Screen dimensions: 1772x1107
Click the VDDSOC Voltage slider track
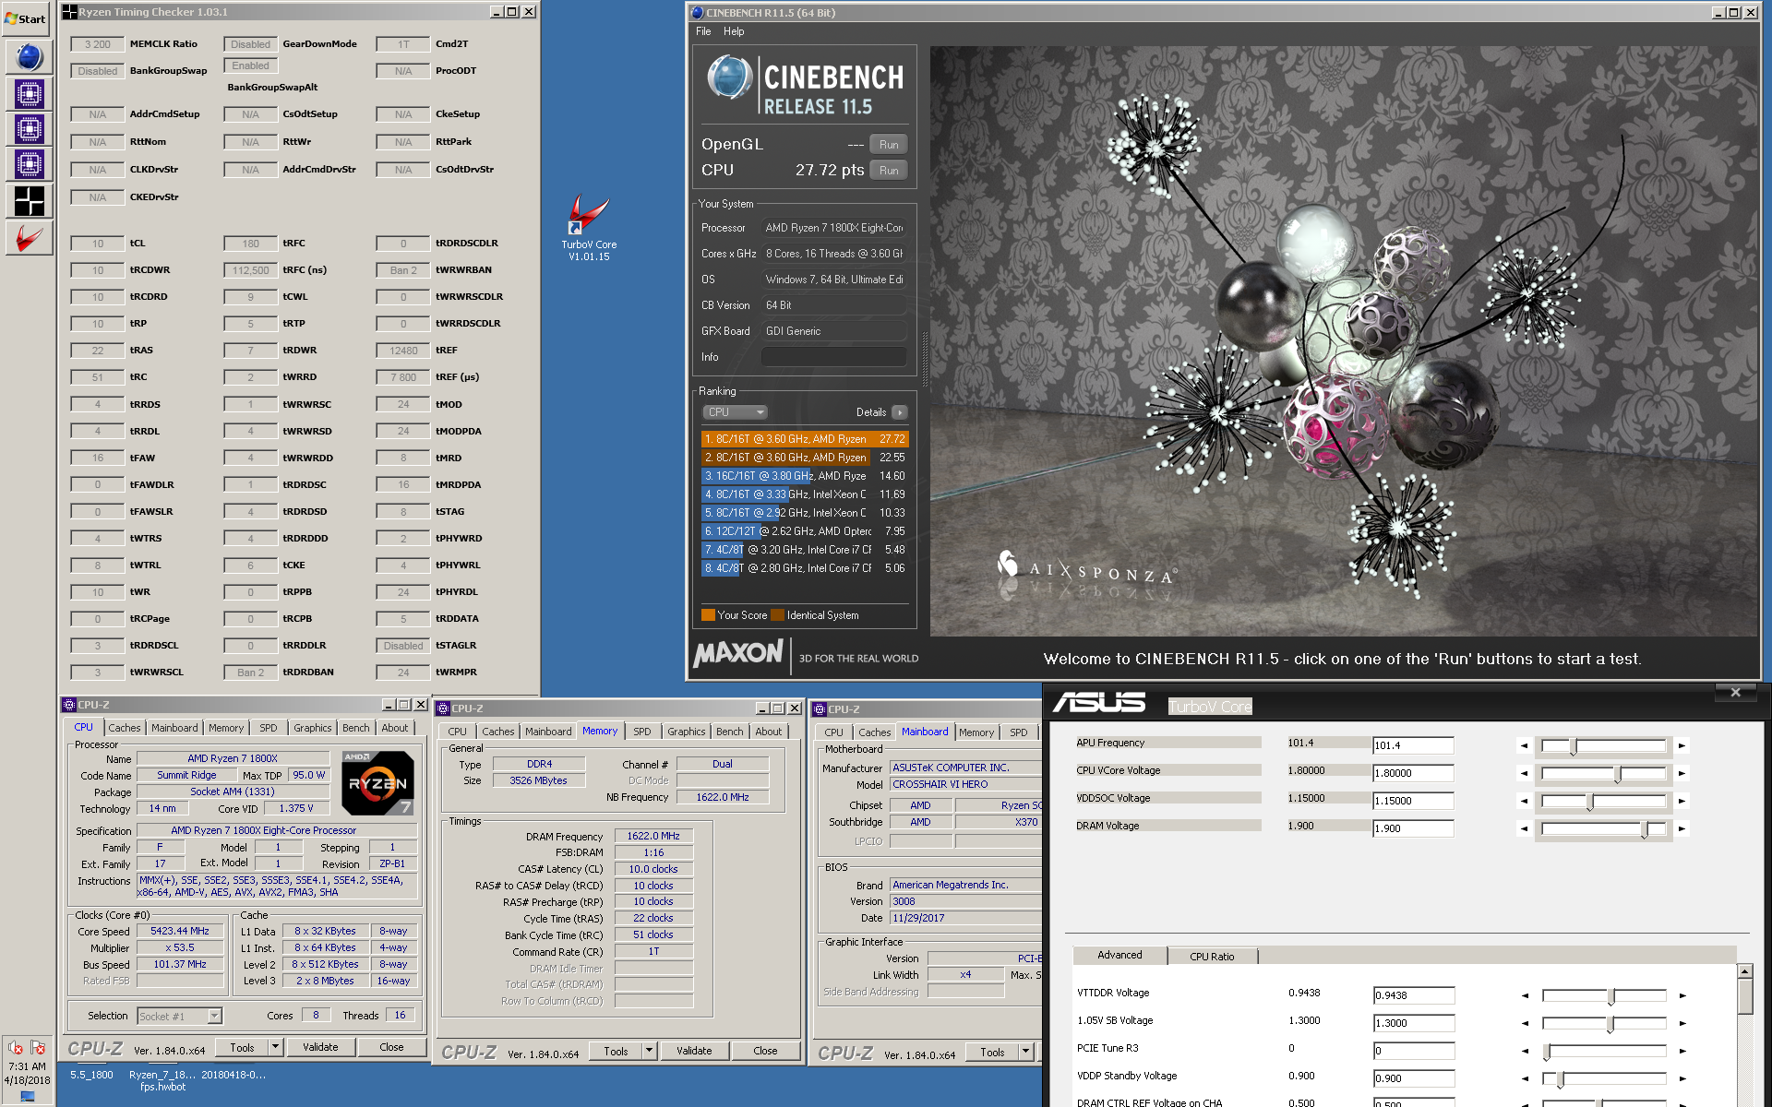click(x=1603, y=801)
